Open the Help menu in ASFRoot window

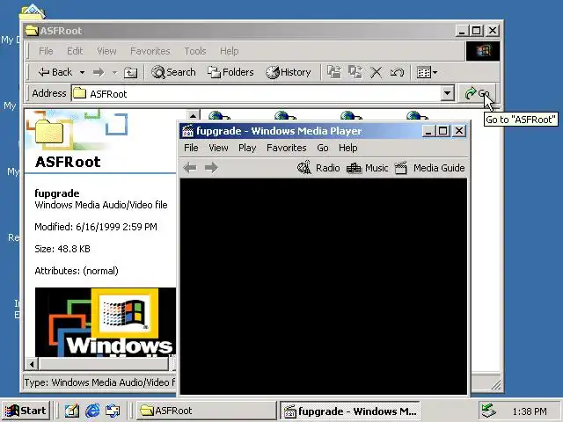point(229,51)
